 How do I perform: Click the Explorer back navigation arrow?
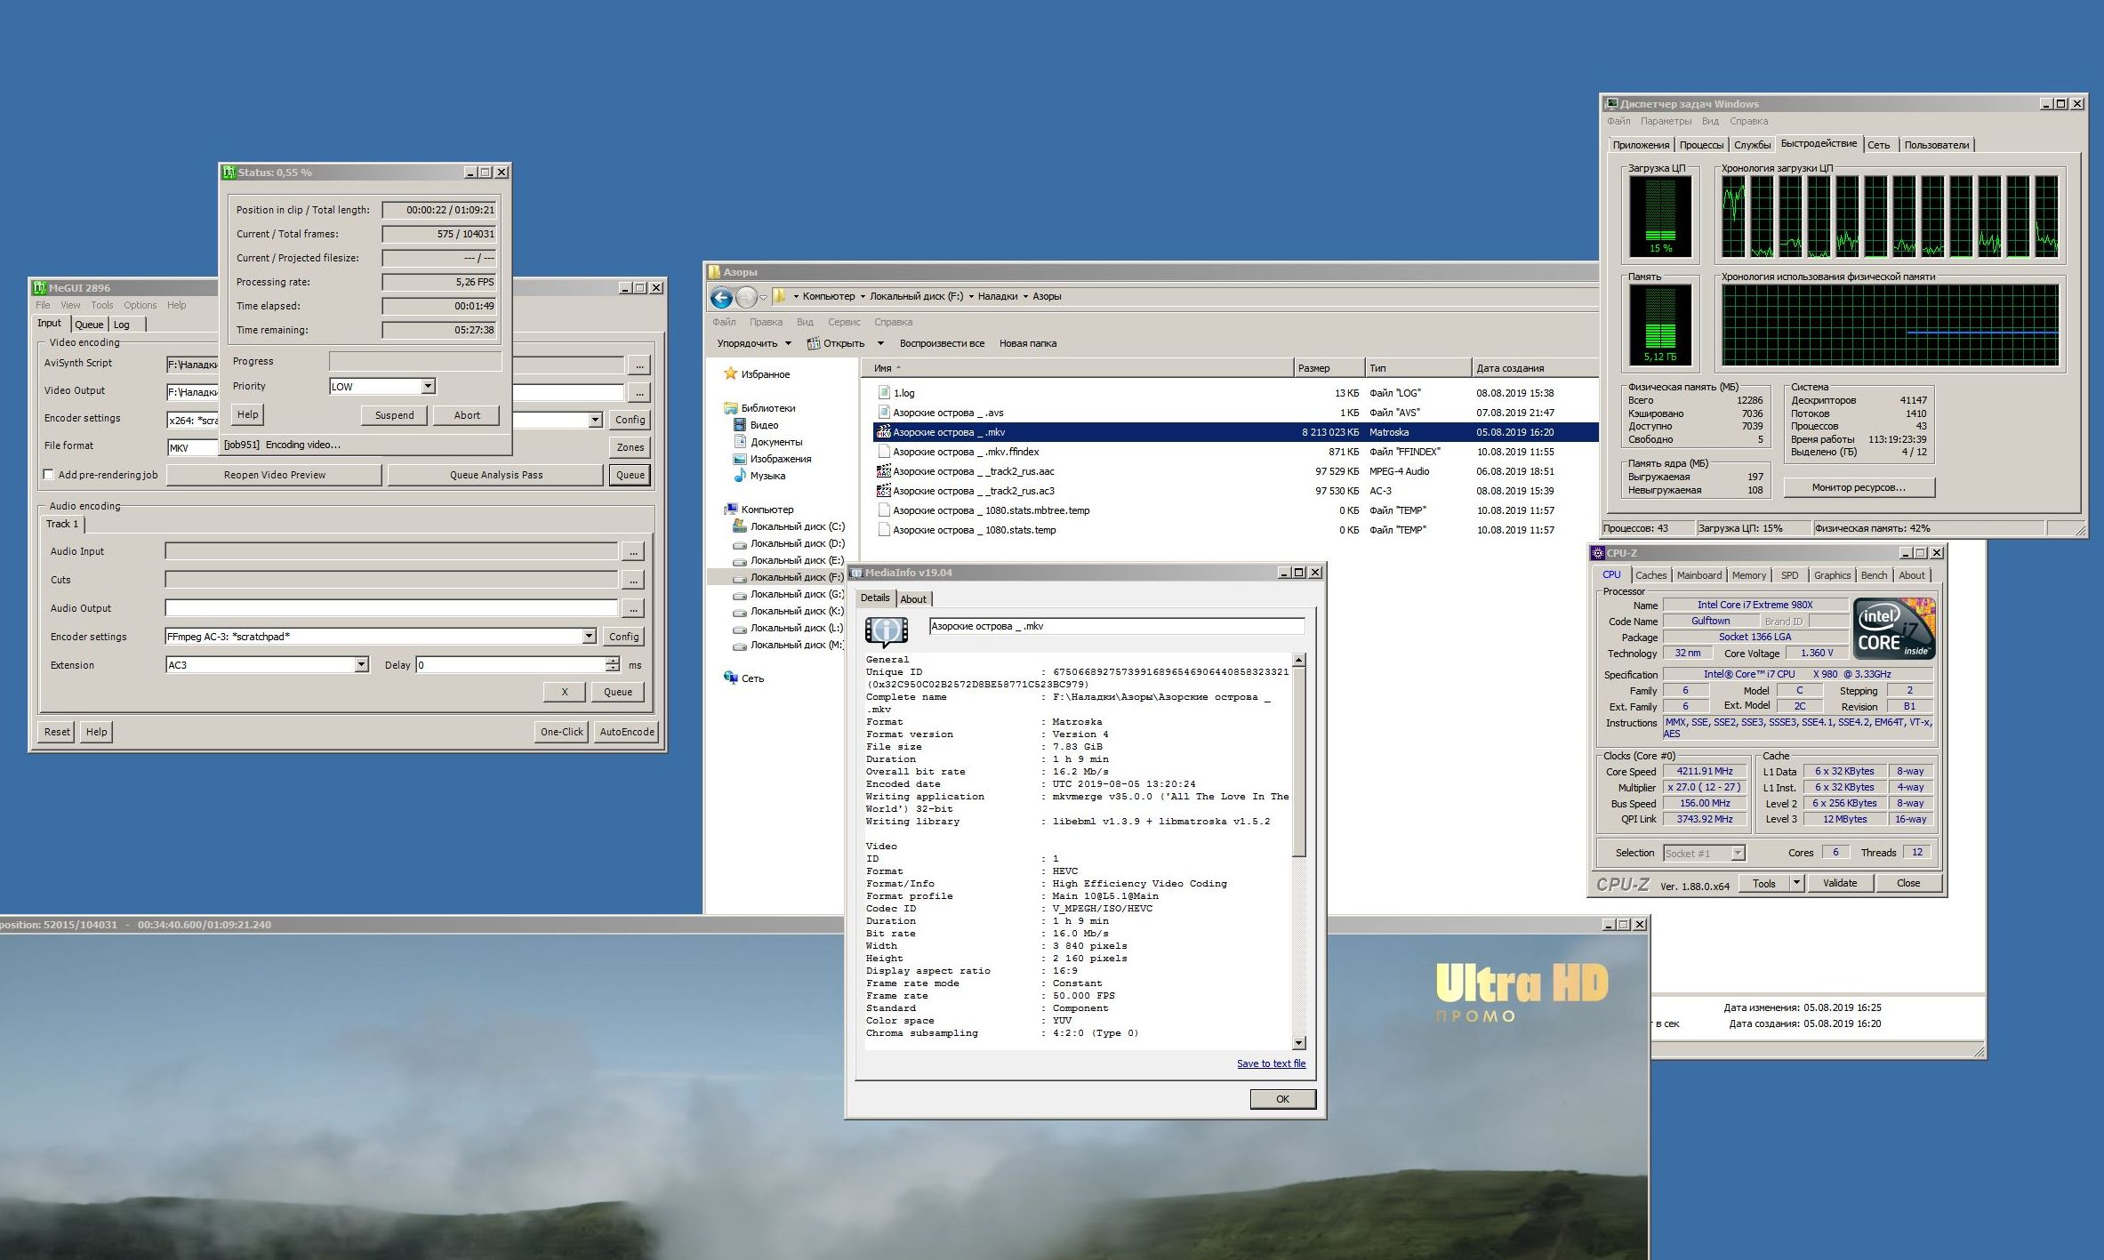tap(721, 297)
